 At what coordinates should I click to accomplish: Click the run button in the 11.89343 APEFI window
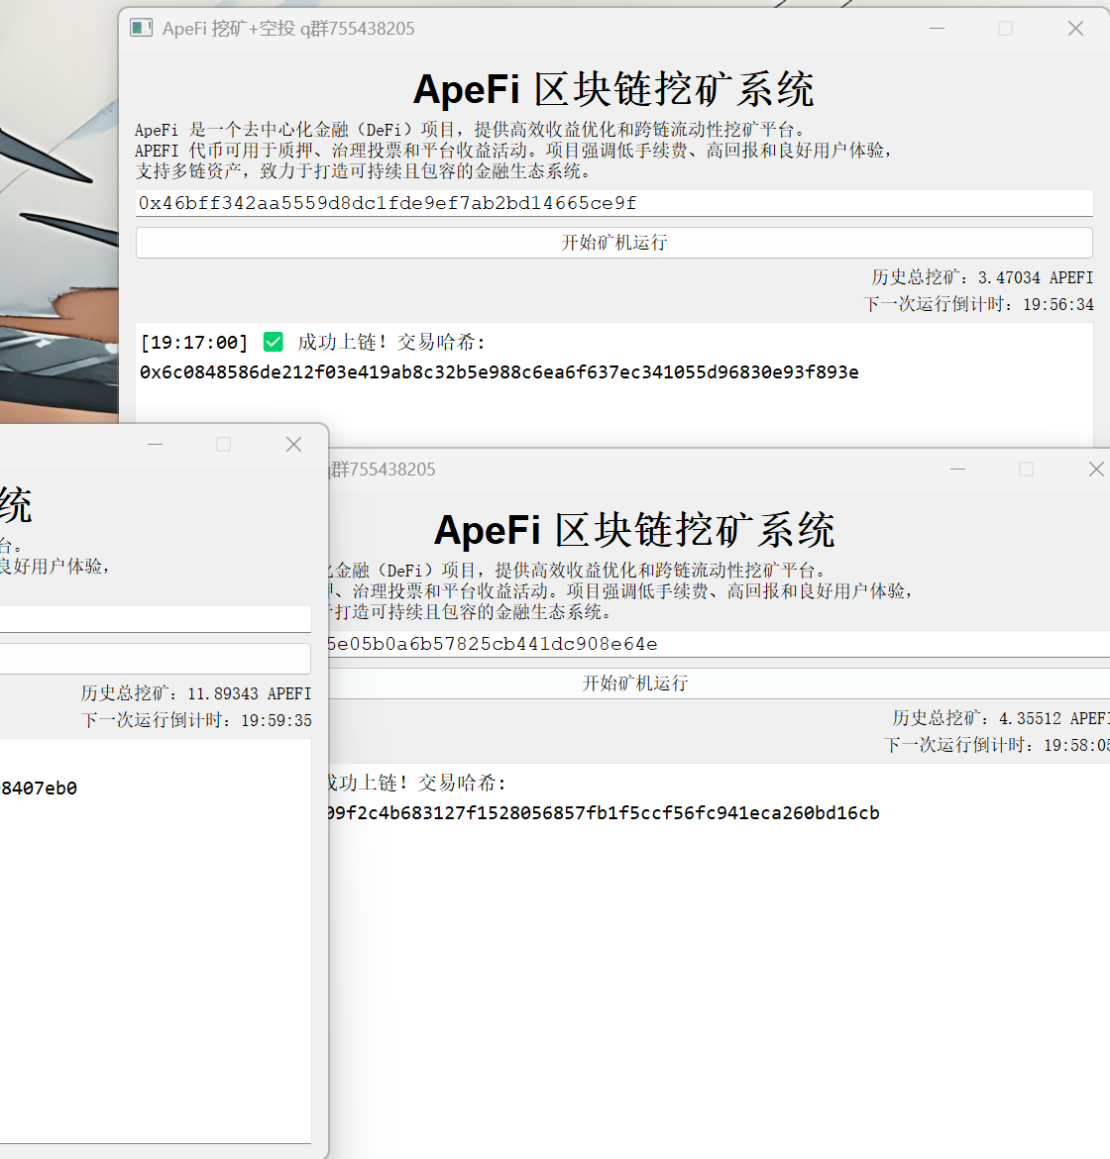coord(155,659)
